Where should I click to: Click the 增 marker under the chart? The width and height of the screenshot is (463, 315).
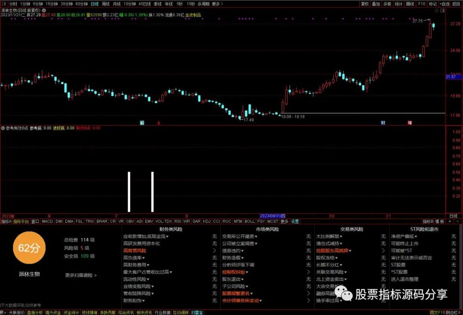click(x=409, y=123)
